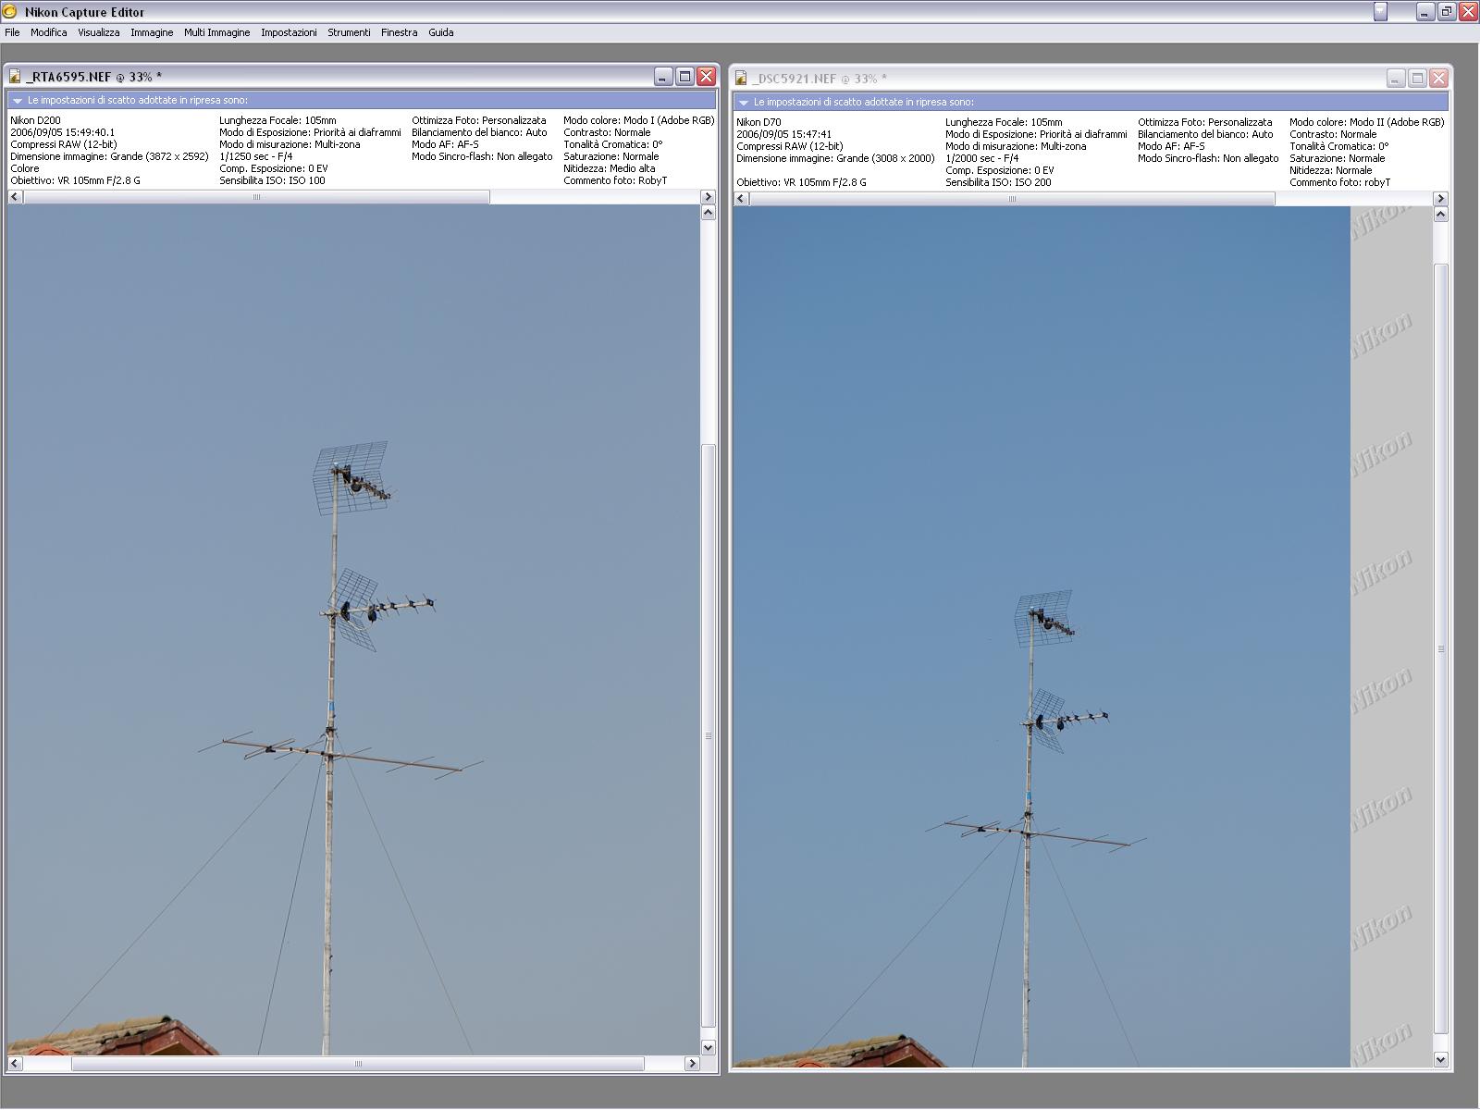Click bottom scroll-left arrow in _RTA6595.NEF window
The width and height of the screenshot is (1480, 1110).
point(15,1064)
